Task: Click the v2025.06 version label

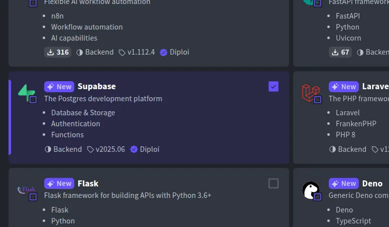Action: (x=110, y=149)
